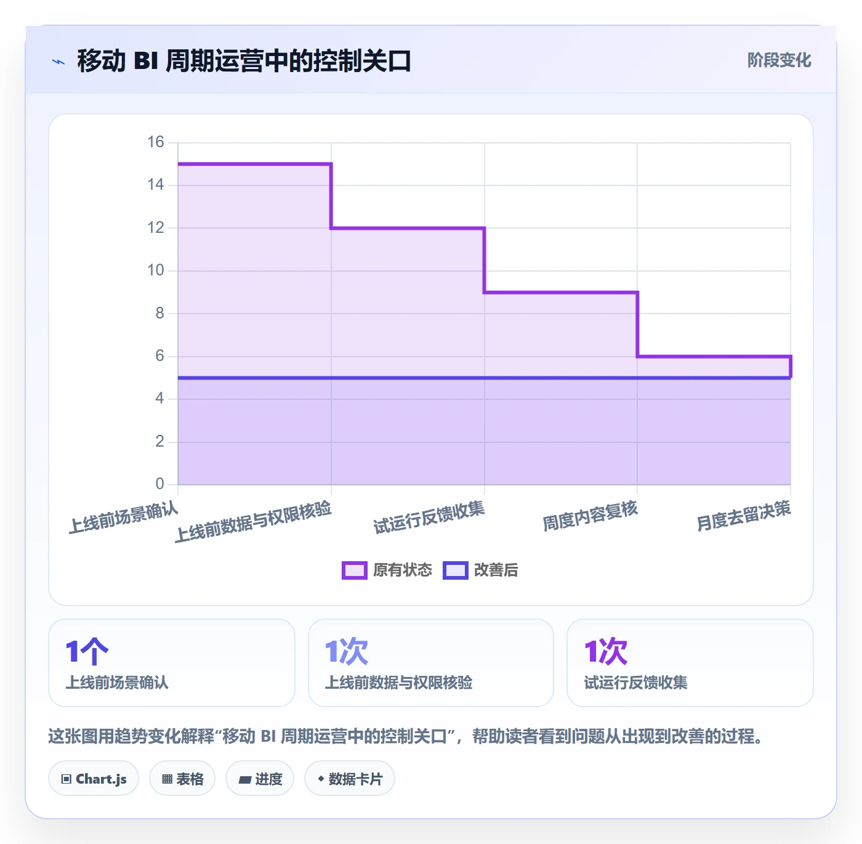
Task: Click the 阶段变化 label in header
Action: (x=779, y=60)
